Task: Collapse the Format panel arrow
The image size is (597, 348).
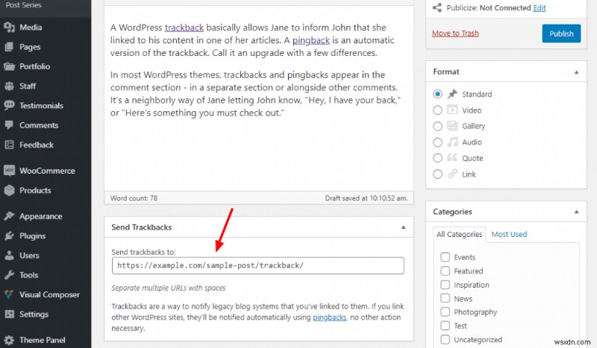Action: pos(576,72)
